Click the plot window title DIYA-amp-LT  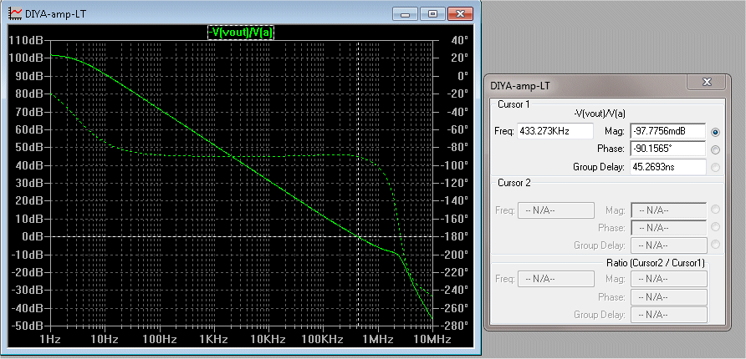coord(55,13)
